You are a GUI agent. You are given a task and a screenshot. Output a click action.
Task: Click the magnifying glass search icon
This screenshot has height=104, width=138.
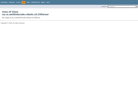click(109, 7)
